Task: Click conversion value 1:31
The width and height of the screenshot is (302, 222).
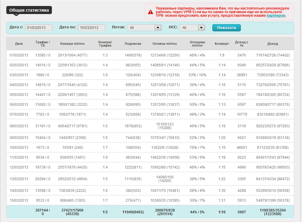Action: point(222,200)
